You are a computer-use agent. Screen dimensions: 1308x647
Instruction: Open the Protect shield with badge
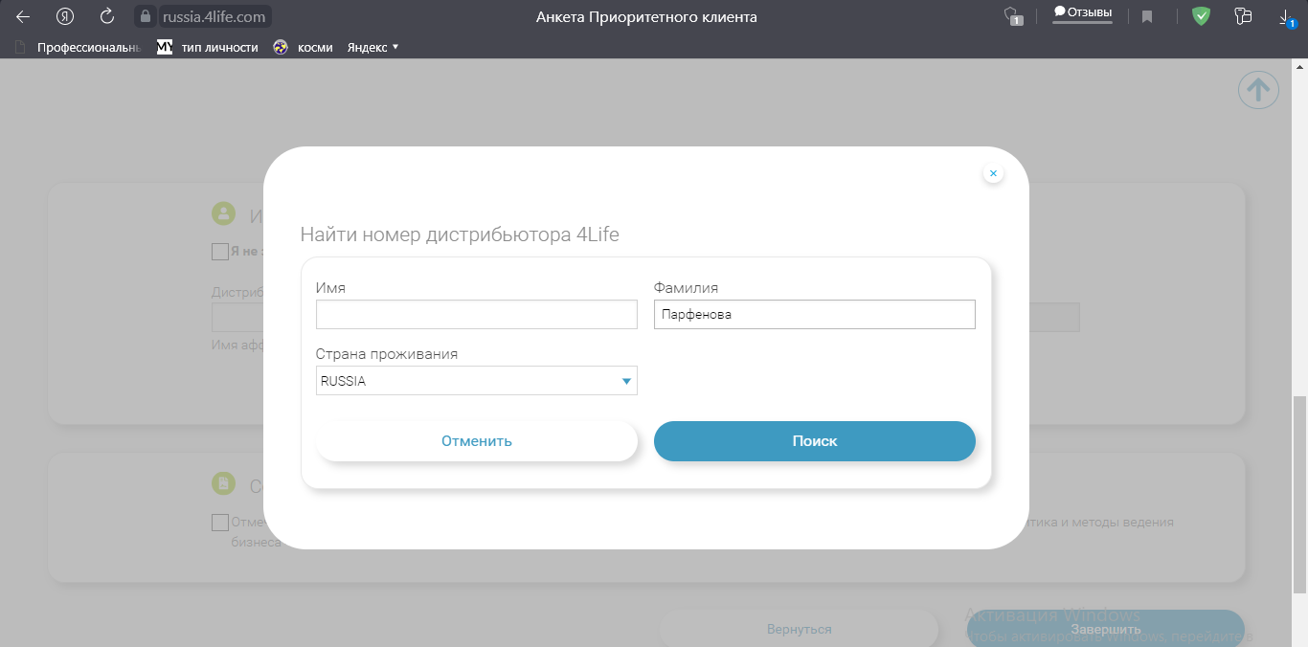1011,16
